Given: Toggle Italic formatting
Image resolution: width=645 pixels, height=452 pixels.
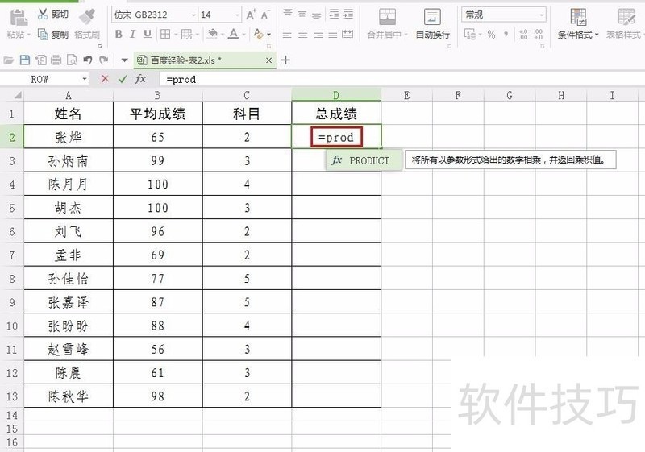Looking at the screenshot, I should [x=133, y=35].
